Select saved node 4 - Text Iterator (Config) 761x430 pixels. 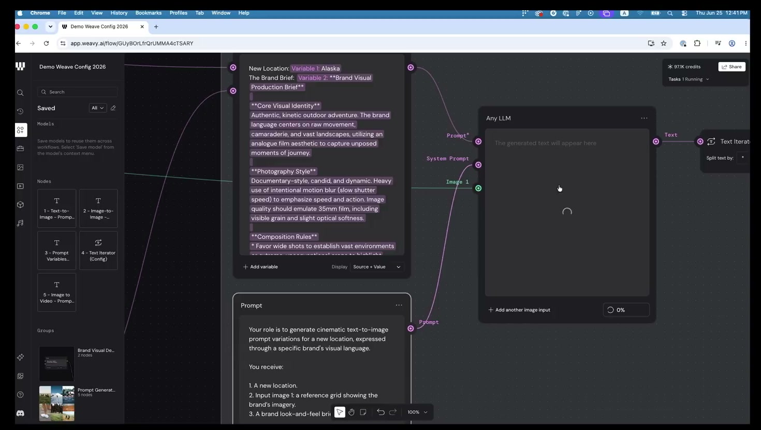(98, 250)
